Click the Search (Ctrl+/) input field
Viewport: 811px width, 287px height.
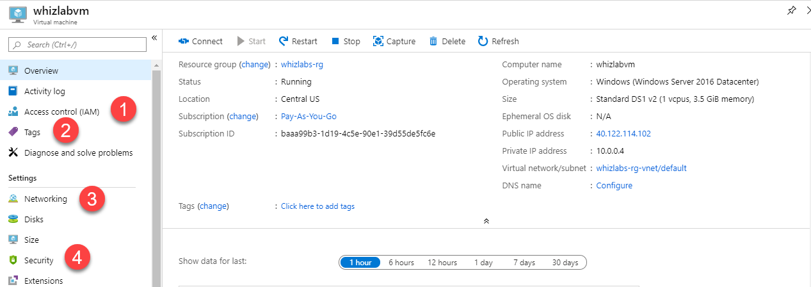coord(77,44)
